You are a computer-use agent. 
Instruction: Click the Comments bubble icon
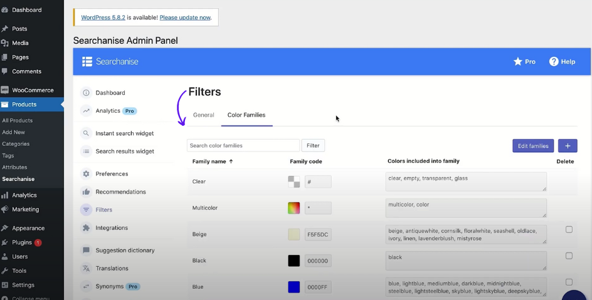point(4,71)
